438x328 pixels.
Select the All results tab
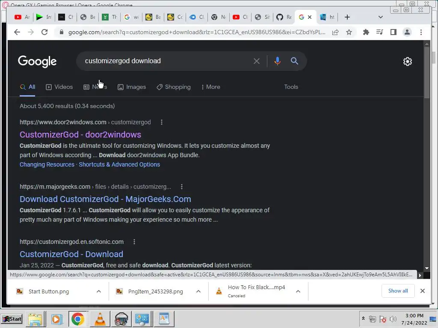pos(27,87)
